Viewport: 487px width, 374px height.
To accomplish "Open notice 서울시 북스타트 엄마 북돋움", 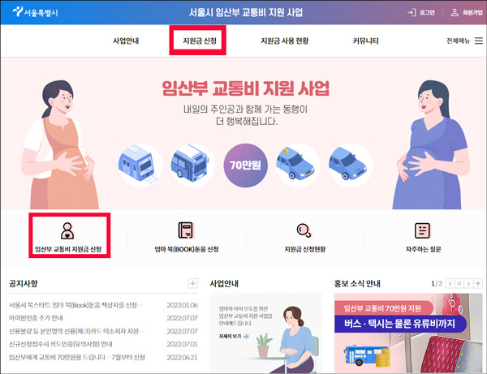I will 76,305.
